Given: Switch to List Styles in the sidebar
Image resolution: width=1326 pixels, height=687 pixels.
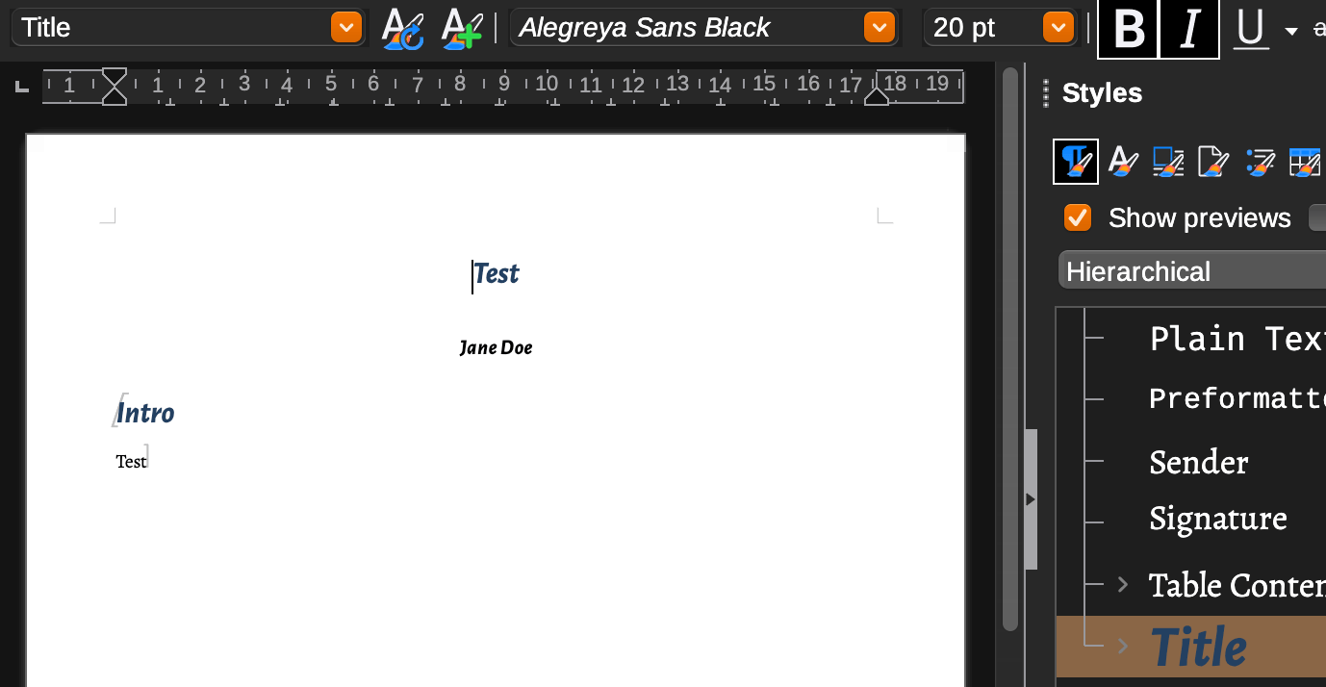Looking at the screenshot, I should pos(1260,162).
